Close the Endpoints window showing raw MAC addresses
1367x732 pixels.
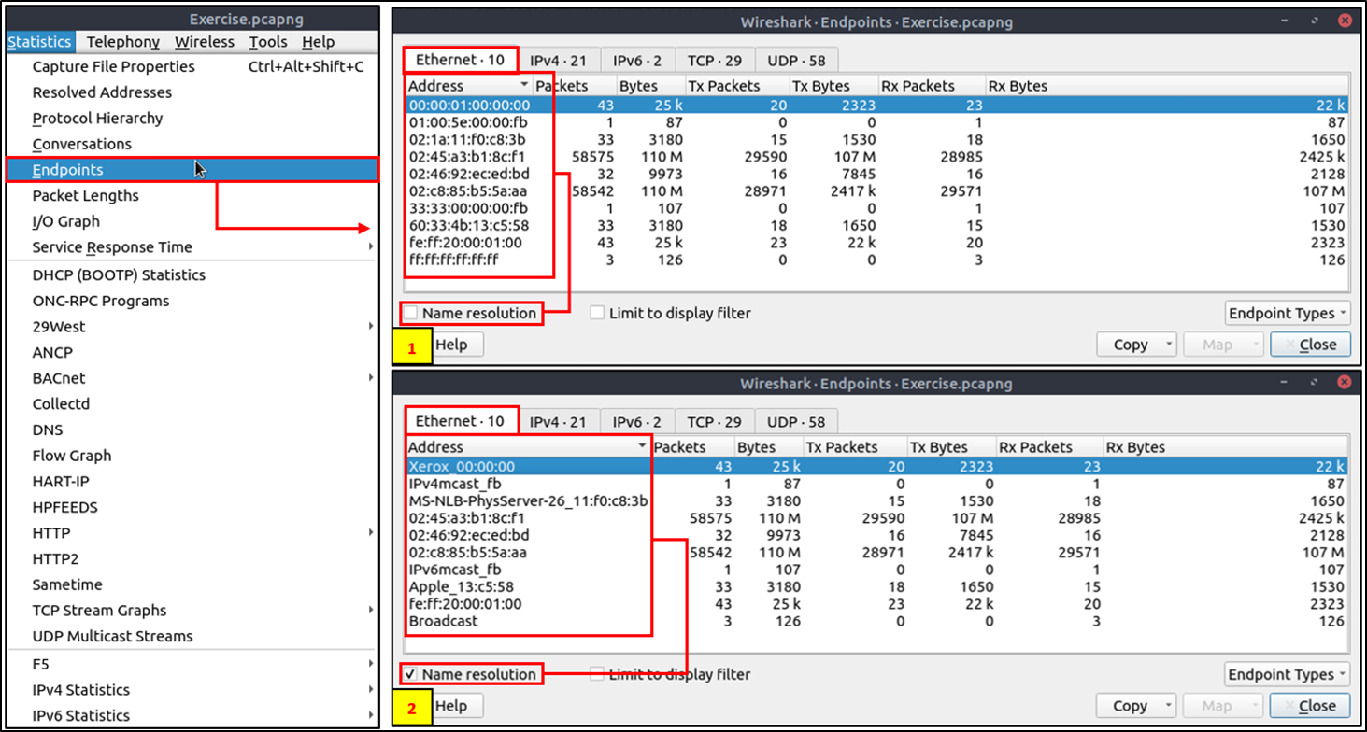[x=1309, y=345]
